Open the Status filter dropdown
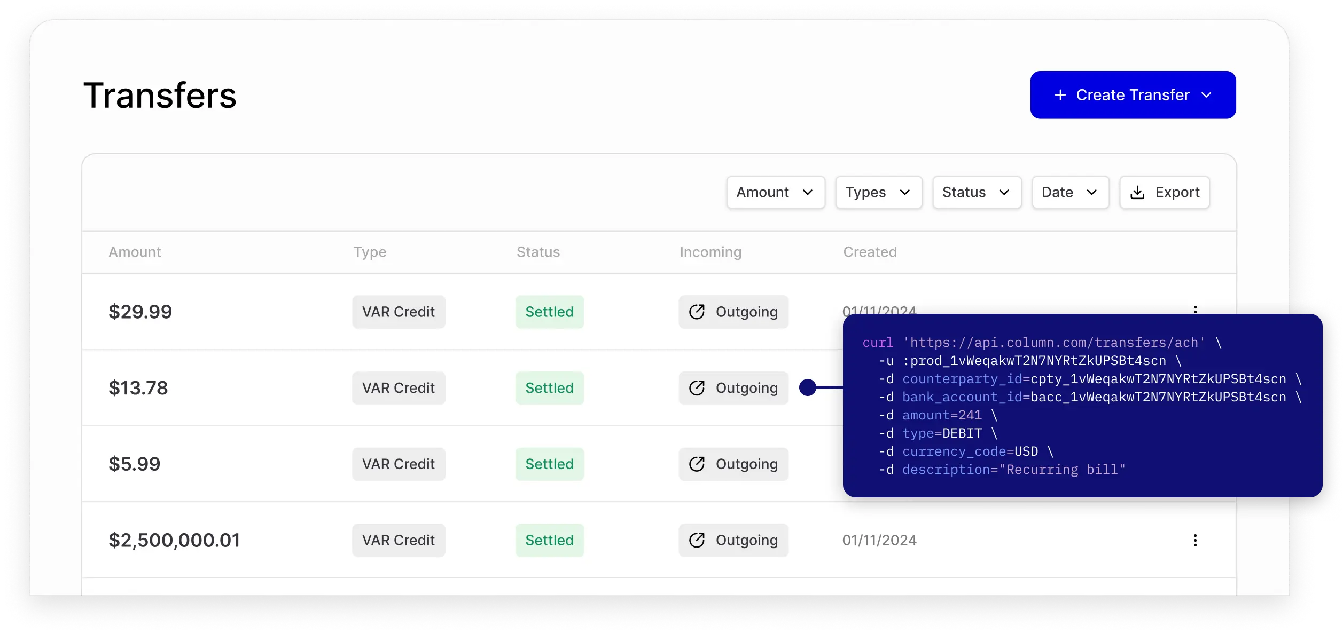 coord(977,192)
